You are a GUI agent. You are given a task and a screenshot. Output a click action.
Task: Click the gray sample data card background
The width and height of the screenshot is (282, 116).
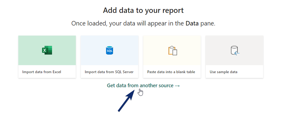234,50
